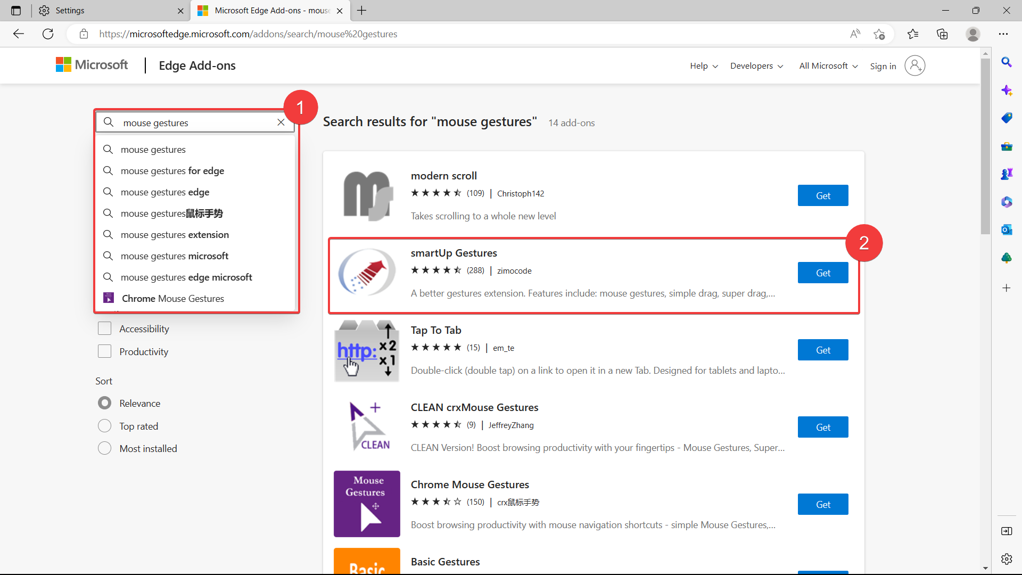Open sidebar Outlook icon
1022x575 pixels.
coord(1006,229)
